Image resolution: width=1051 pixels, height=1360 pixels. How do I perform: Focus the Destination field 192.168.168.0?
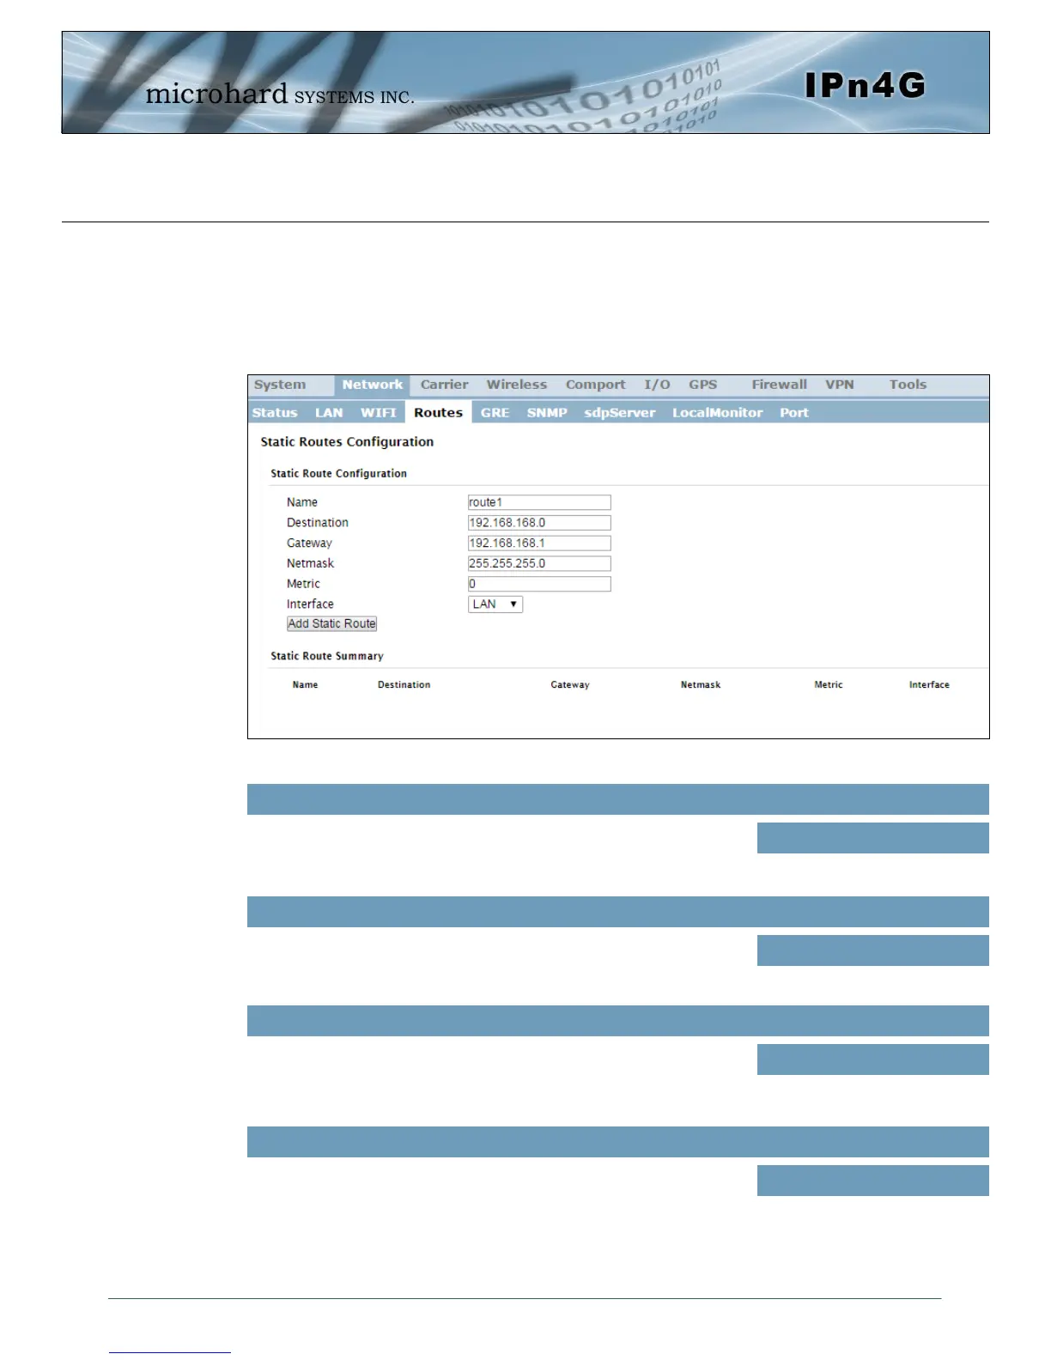539,523
